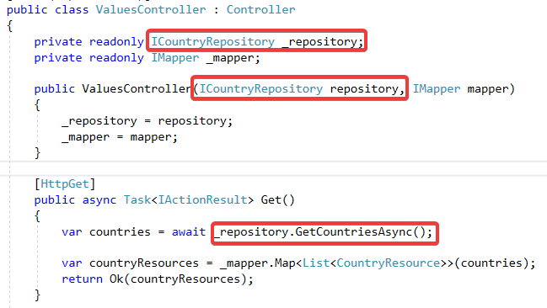Click the line '_mapper = mapper;'
The height and width of the screenshot is (308, 547).
tap(120, 137)
